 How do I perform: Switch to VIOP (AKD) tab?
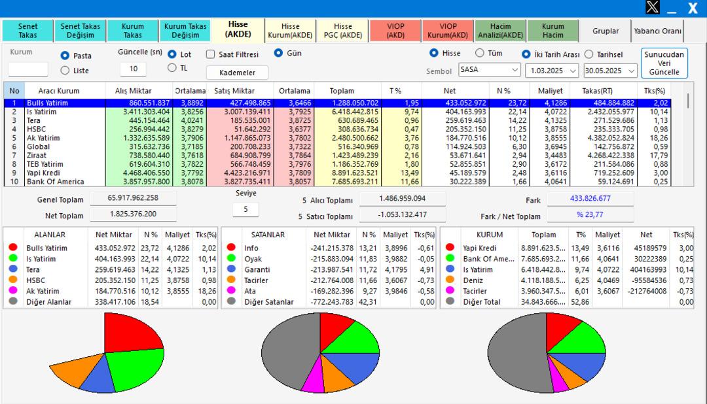395,31
